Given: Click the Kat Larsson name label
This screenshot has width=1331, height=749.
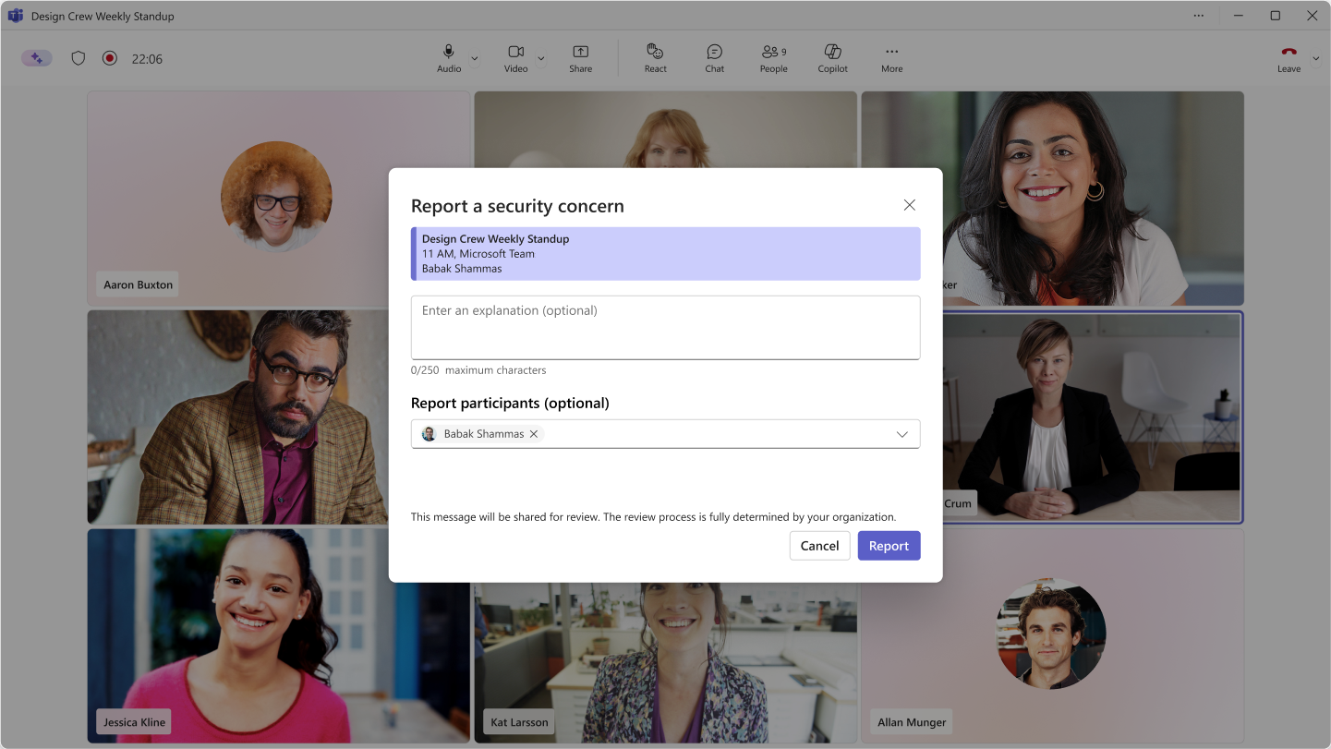Looking at the screenshot, I should (520, 722).
